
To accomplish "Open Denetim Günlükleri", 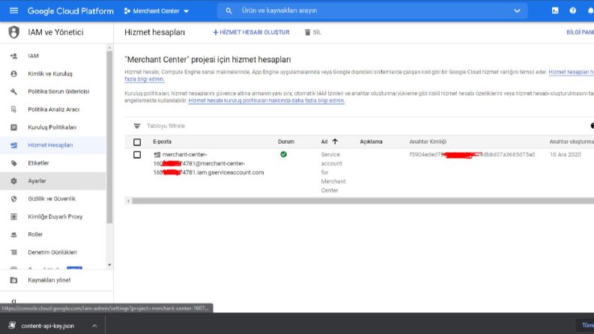I will [52, 252].
